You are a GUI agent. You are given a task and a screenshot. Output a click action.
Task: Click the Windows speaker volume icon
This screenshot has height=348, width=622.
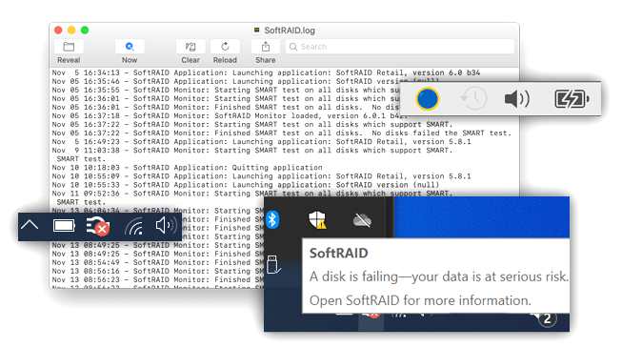click(x=166, y=225)
